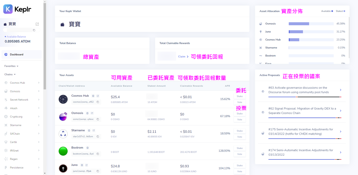Collapse the Chains section
The width and height of the screenshot is (358, 175).
(10, 74)
